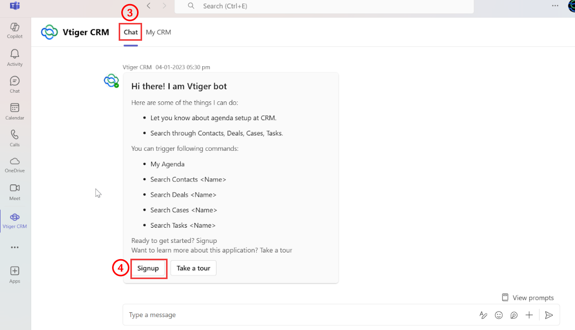Navigate back with the left arrow
Viewport: 575px width, 330px height.
149,6
